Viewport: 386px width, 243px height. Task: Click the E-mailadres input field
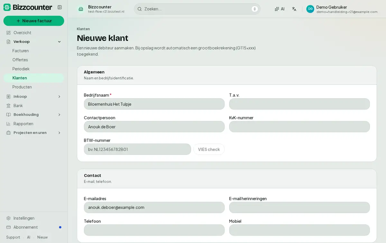pyautogui.click(x=154, y=207)
